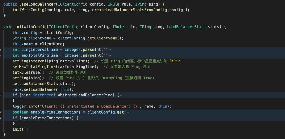Click the BaseLoadBalancer constructor name

(34, 4)
